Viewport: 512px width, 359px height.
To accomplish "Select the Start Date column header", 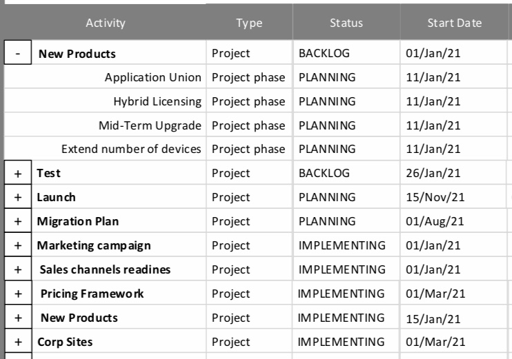I will coord(454,23).
